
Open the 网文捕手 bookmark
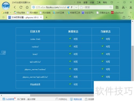coord(32,13)
